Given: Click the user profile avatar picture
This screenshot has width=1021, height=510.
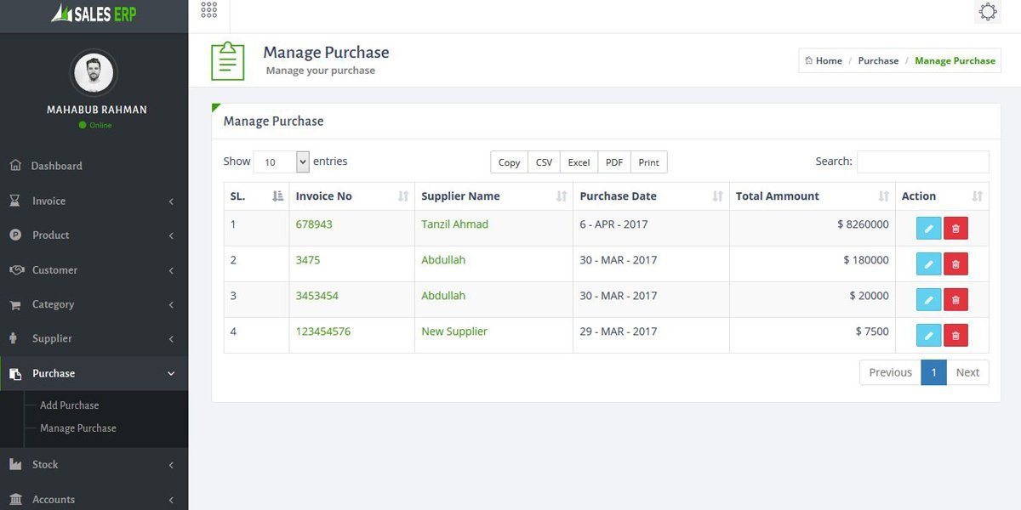Looking at the screenshot, I should [x=94, y=73].
